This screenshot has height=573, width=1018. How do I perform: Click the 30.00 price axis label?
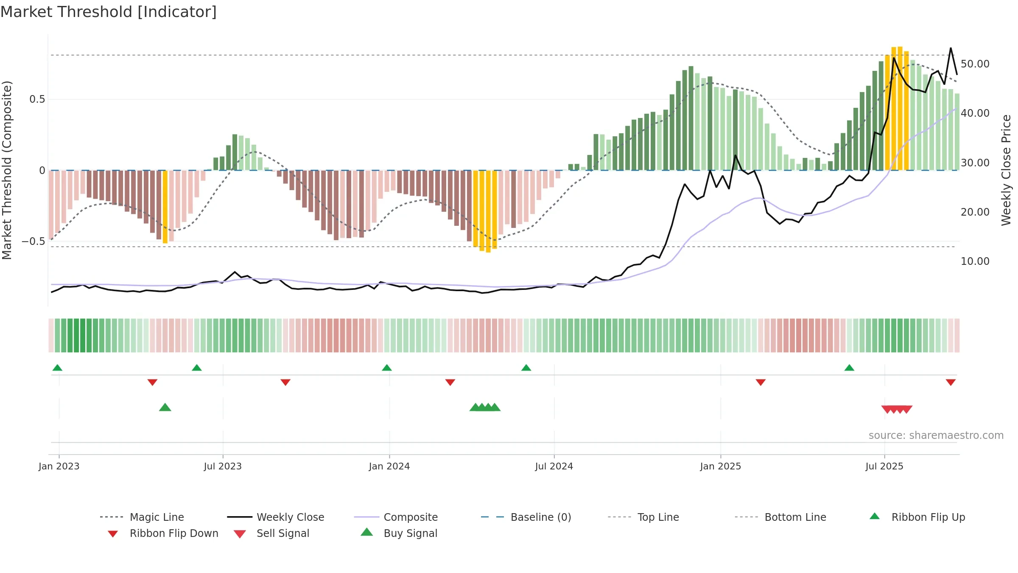[975, 163]
